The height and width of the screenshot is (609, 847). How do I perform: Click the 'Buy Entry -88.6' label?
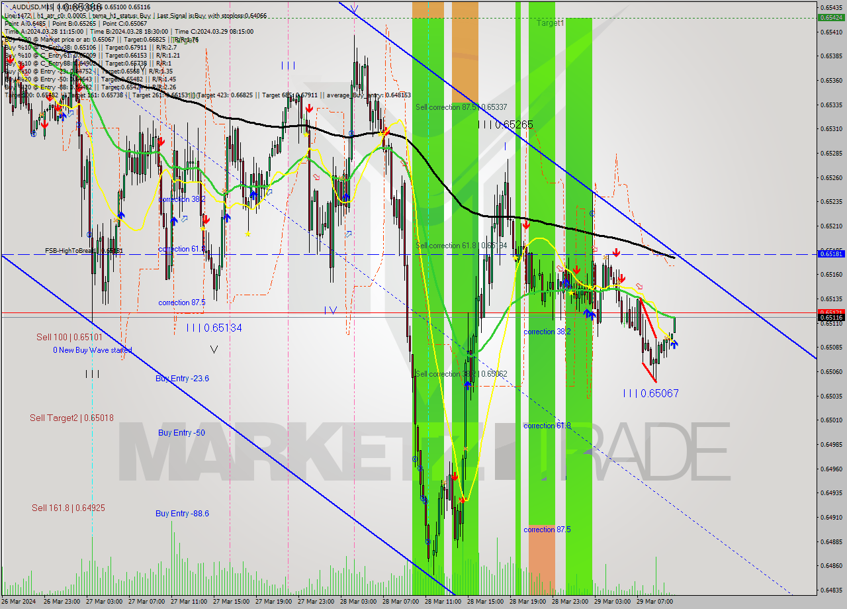click(x=182, y=514)
